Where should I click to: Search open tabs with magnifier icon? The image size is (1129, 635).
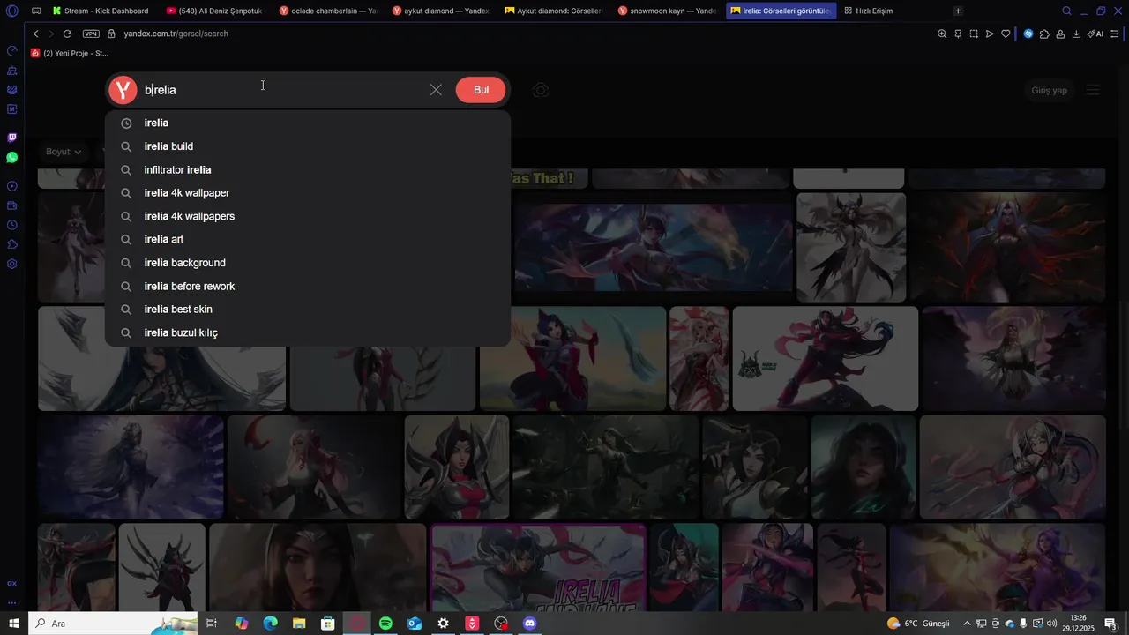1066,11
